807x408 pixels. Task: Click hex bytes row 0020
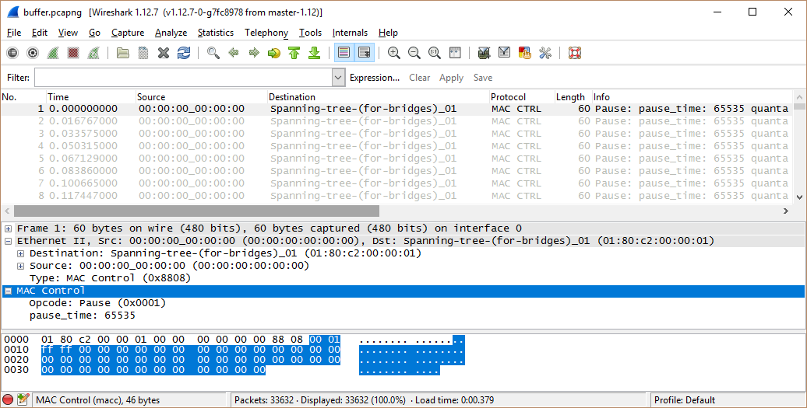click(x=190, y=360)
